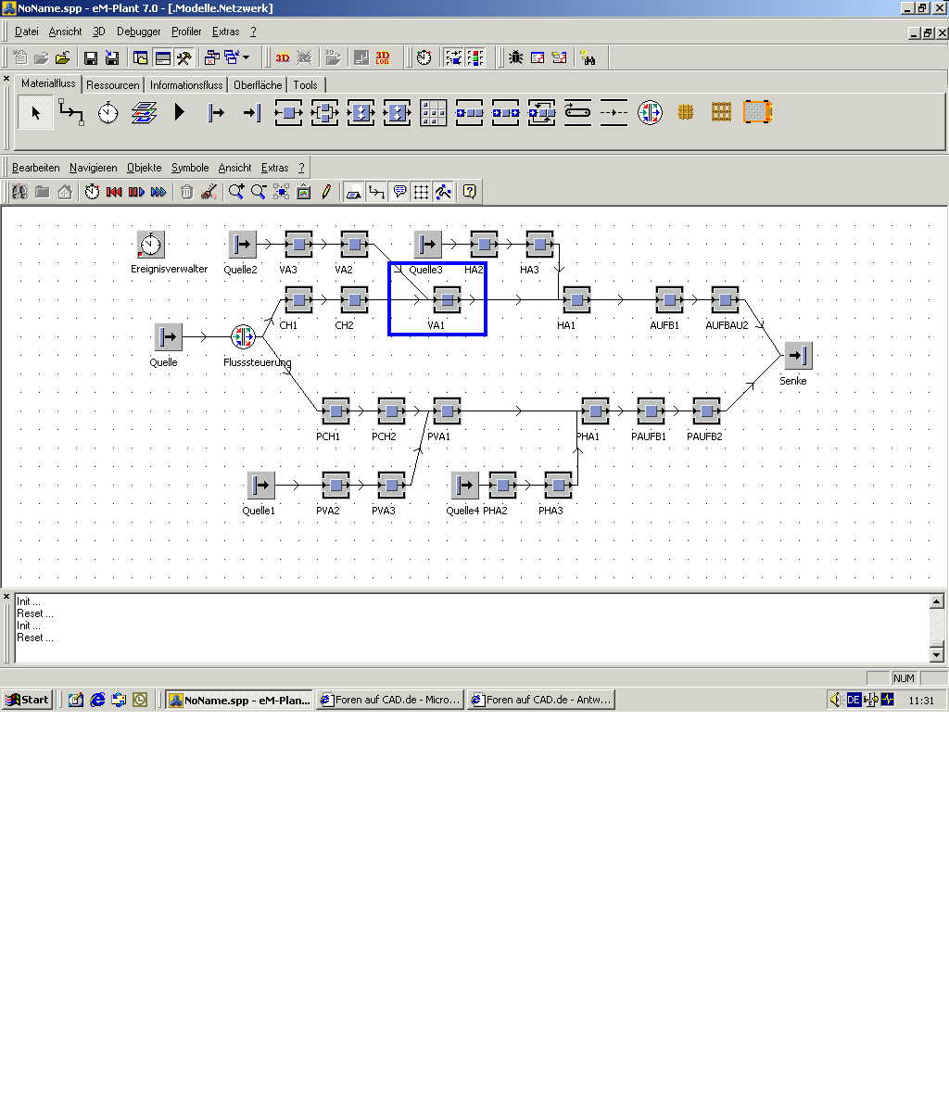Switch to Foren auf CAD.de - Micro... window
The height and width of the screenshot is (1112, 949).
(390, 700)
